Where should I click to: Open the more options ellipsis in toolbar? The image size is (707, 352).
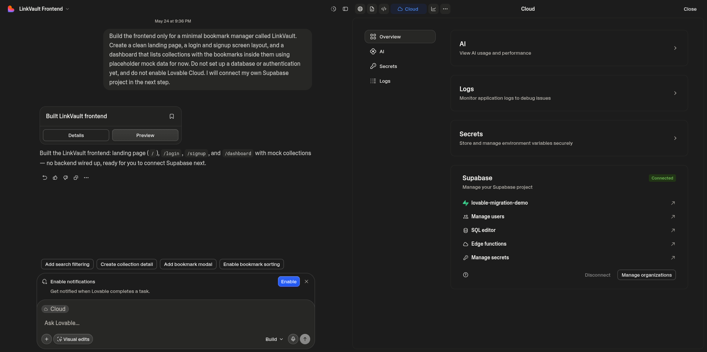coord(445,9)
